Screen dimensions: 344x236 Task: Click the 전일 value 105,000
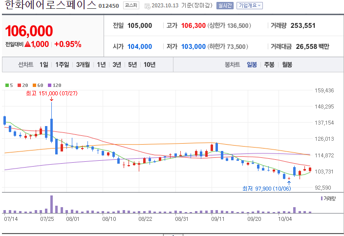[140, 26]
